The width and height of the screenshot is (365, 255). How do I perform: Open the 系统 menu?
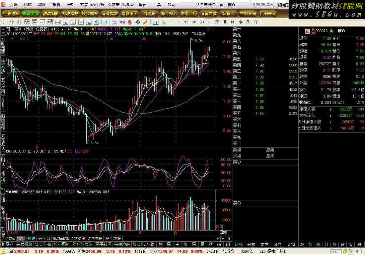[x=13, y=4]
